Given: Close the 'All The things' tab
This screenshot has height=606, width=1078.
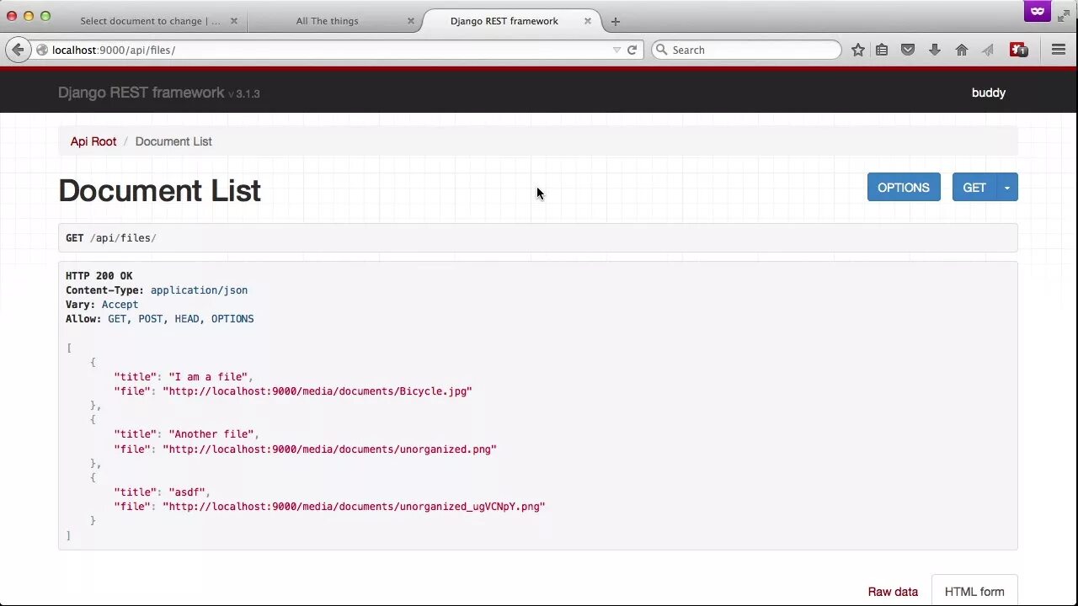Looking at the screenshot, I should [x=411, y=21].
